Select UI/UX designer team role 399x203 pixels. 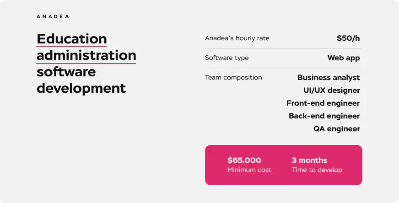[331, 91]
